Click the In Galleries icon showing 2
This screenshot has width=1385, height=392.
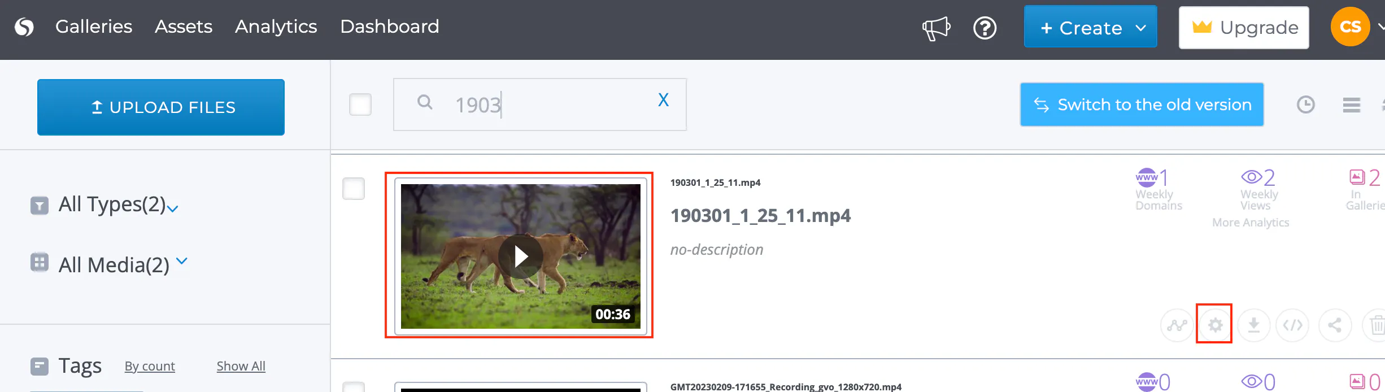point(1357,177)
